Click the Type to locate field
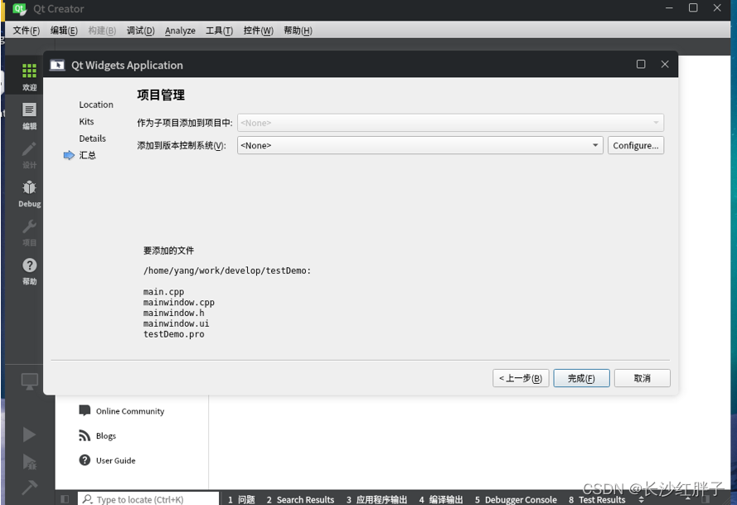737x505 pixels. pos(148,499)
